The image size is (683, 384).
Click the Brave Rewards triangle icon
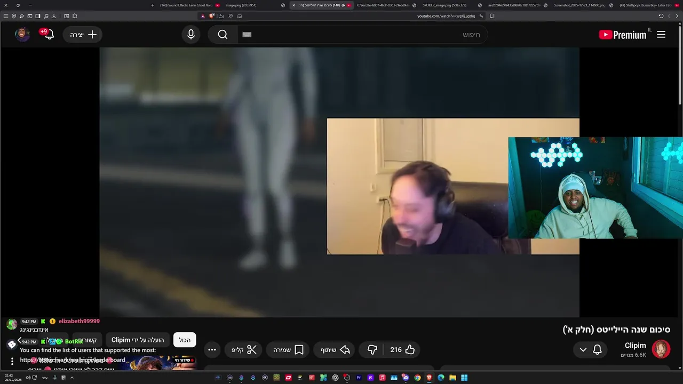[x=203, y=16]
